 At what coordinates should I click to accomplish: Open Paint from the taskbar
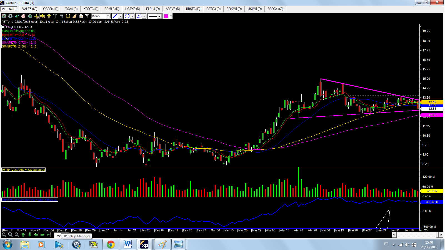click(162, 245)
